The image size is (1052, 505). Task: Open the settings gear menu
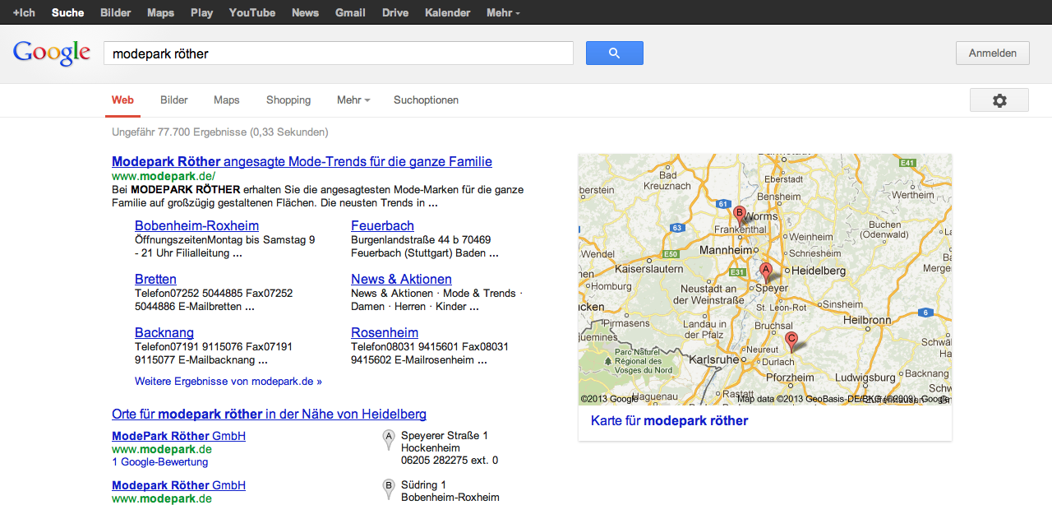click(x=999, y=100)
